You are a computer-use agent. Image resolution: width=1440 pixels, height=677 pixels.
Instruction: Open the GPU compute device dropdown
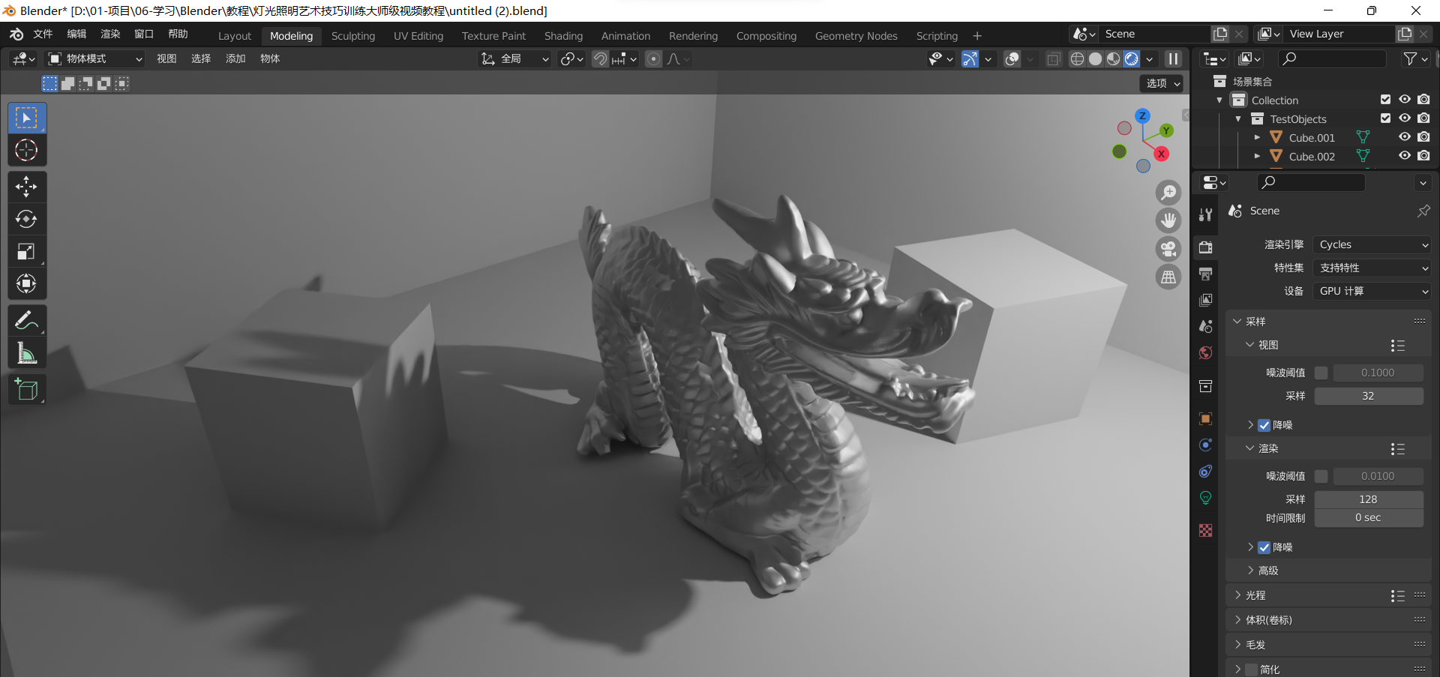click(1372, 292)
